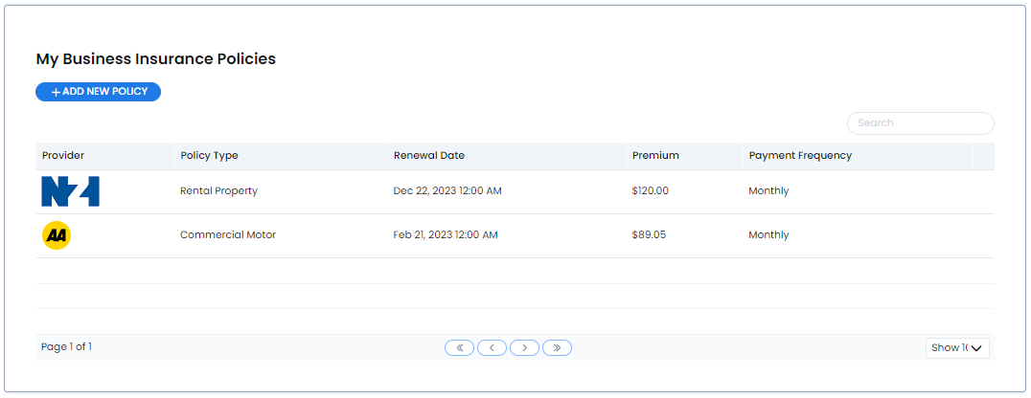Go to the previous page
Viewport: 1031px width, 398px height.
[x=492, y=347]
